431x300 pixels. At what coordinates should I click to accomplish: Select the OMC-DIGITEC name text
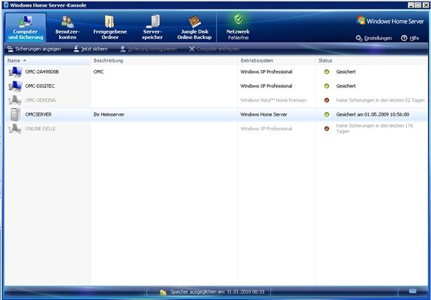(x=40, y=86)
